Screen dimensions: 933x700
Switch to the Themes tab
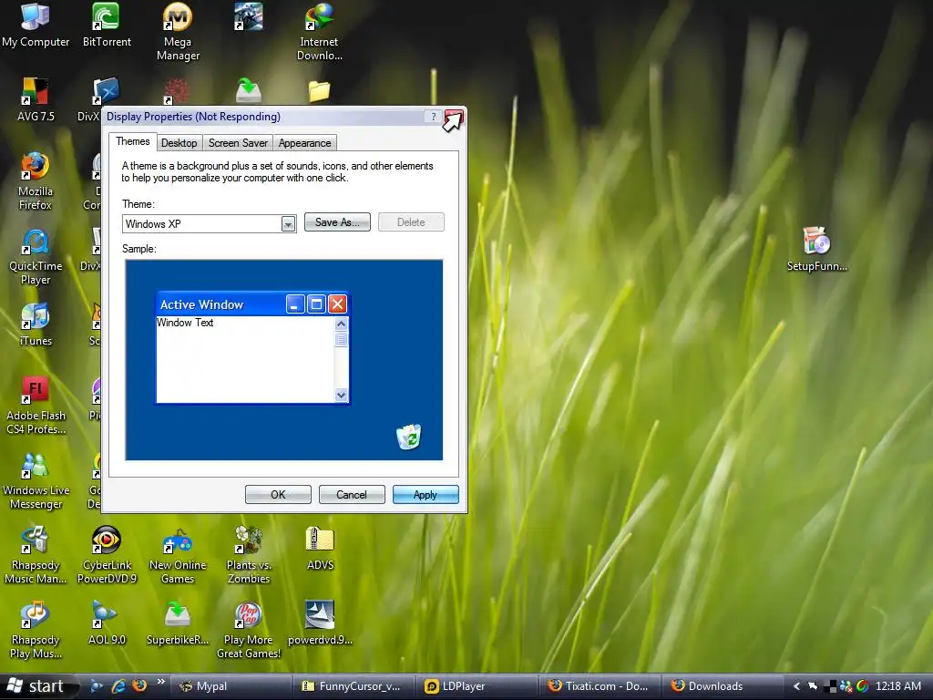(x=133, y=141)
